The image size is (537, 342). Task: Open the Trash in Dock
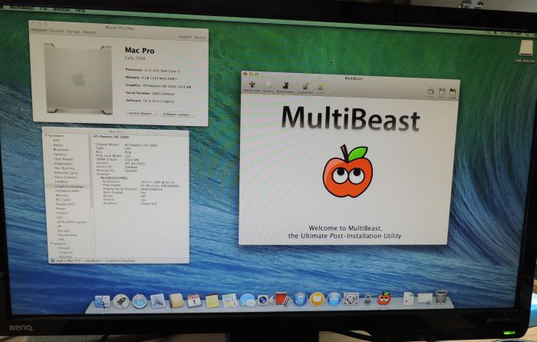pyautogui.click(x=441, y=297)
